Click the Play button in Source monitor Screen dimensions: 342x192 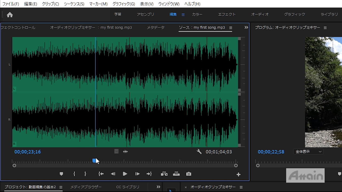pyautogui.click(x=125, y=174)
